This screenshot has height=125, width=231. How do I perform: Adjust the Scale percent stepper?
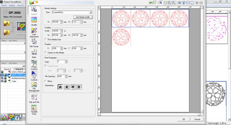61,31
